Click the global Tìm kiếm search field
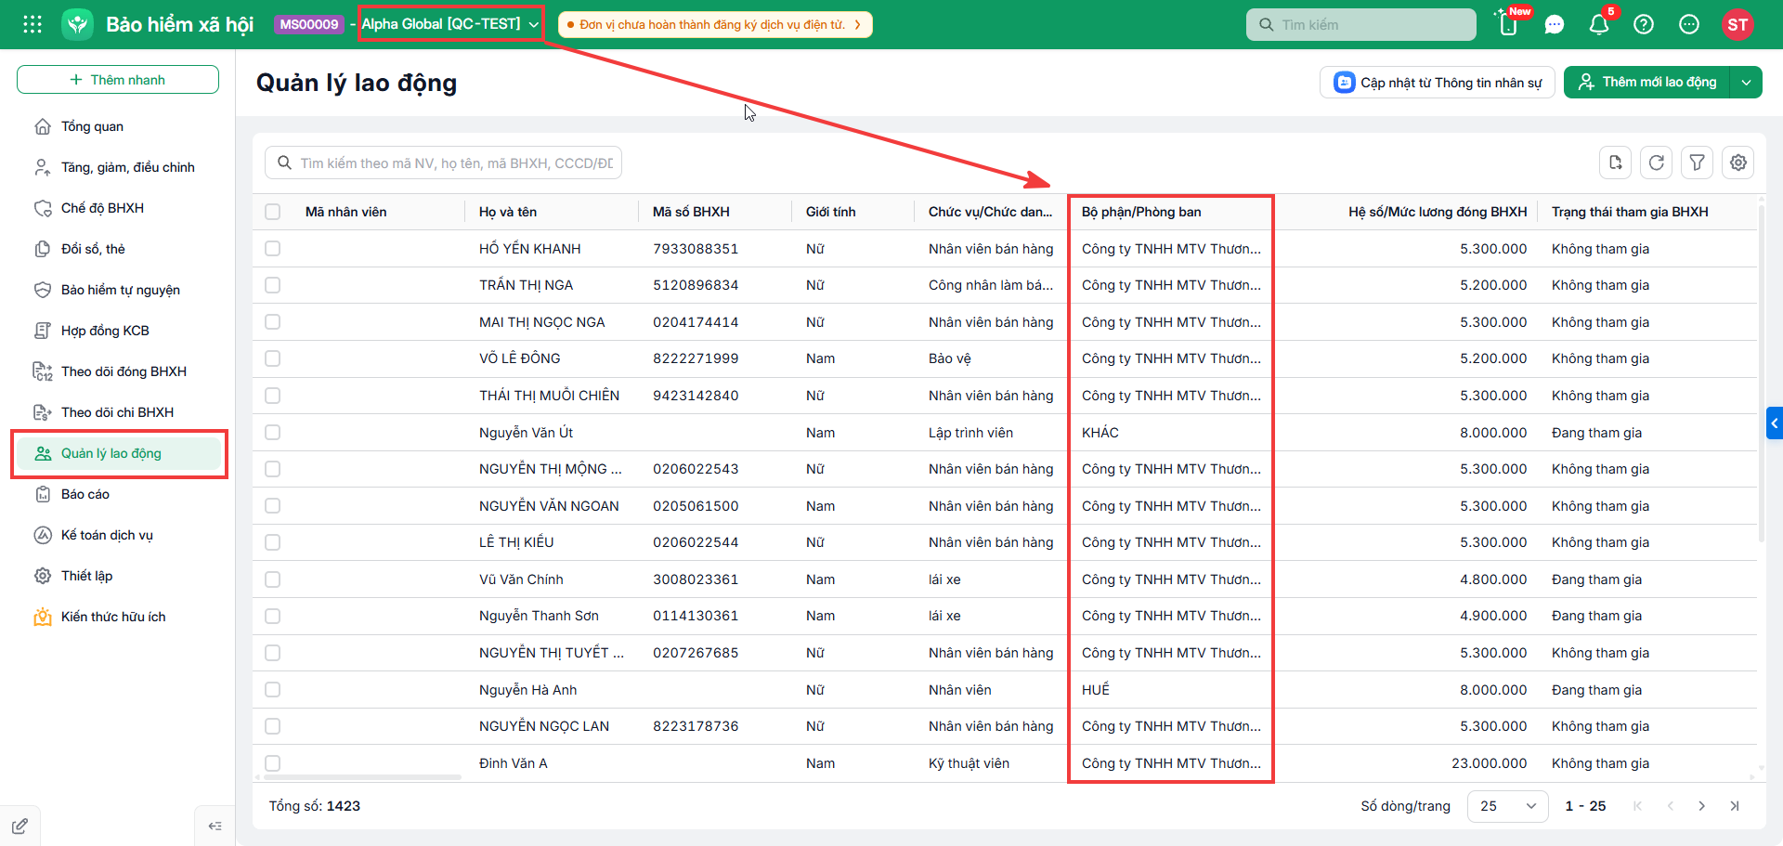1783x846 pixels. pyautogui.click(x=1361, y=25)
